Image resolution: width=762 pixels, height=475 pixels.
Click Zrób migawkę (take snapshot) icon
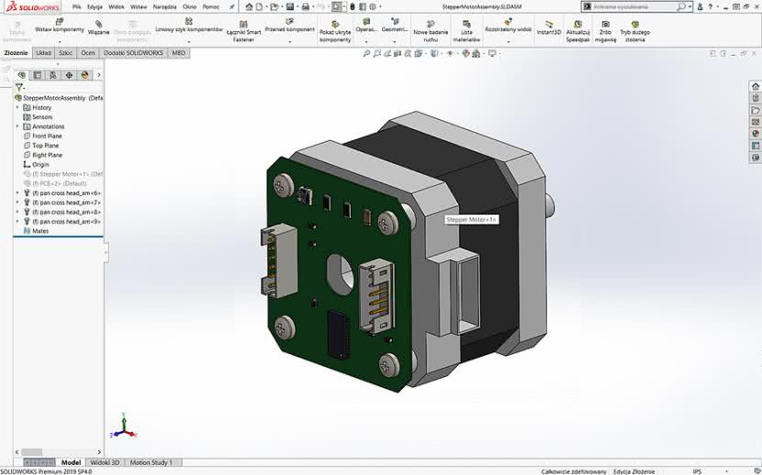606,23
